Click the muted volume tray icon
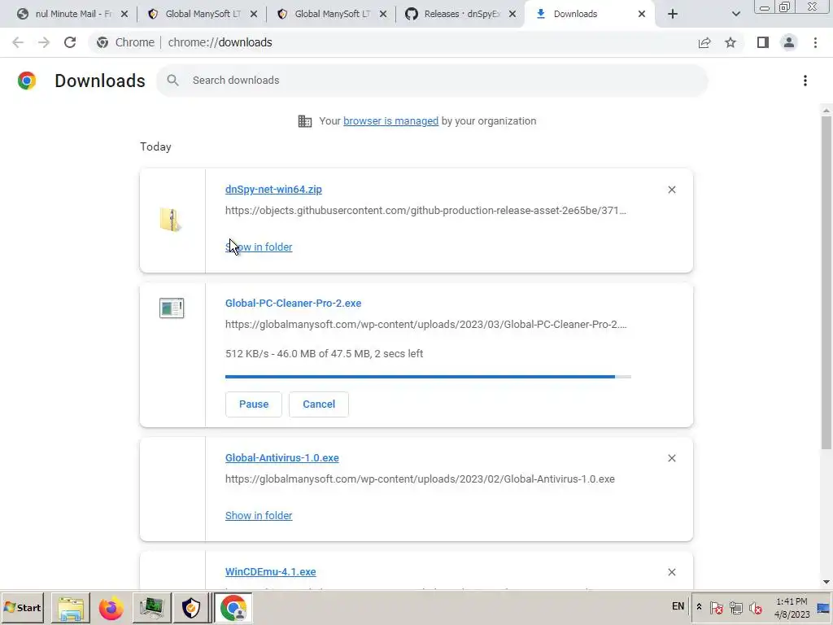 pyautogui.click(x=756, y=607)
